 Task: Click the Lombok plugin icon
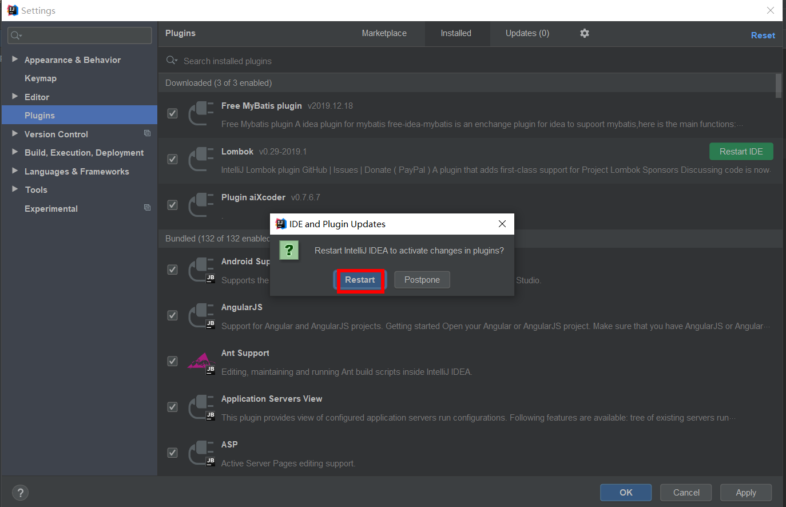(201, 159)
